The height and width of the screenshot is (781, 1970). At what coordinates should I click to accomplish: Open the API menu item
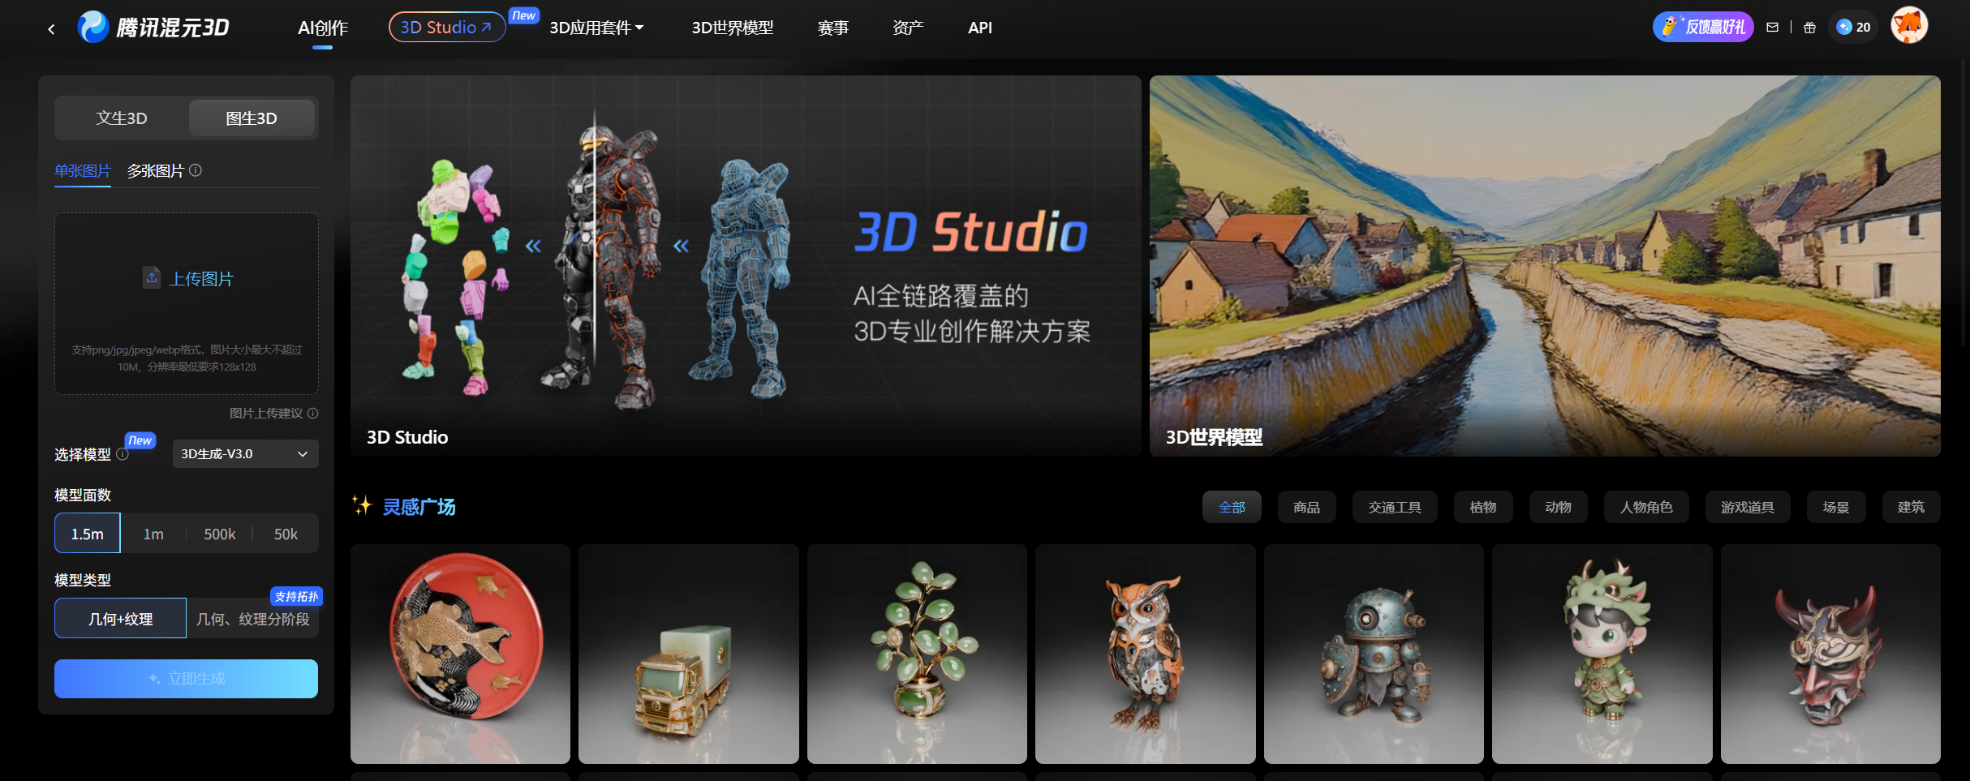(x=980, y=27)
